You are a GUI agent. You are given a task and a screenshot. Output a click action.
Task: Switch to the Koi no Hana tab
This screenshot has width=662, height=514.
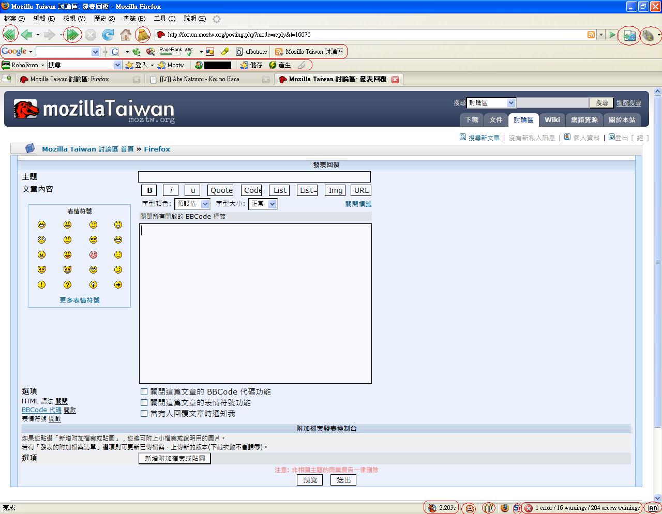coord(206,79)
